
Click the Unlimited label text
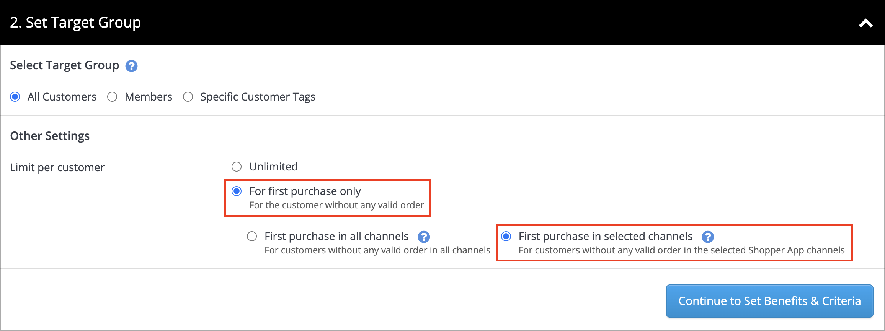273,167
